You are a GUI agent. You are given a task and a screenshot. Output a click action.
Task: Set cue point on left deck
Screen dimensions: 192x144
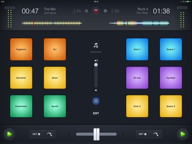coord(36,134)
